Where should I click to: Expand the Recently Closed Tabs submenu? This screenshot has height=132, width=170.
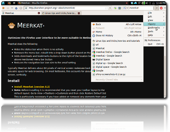[x=117, y=80]
